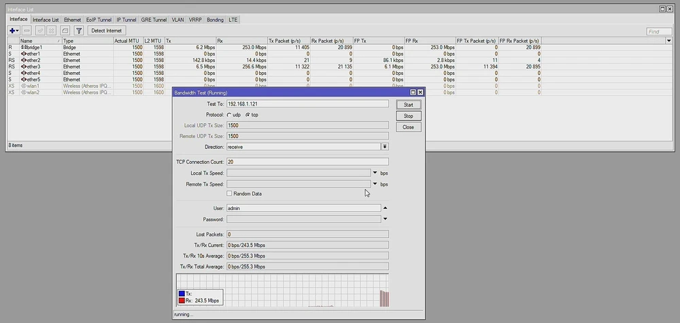Click the bridge1 interface icon

coord(24,48)
